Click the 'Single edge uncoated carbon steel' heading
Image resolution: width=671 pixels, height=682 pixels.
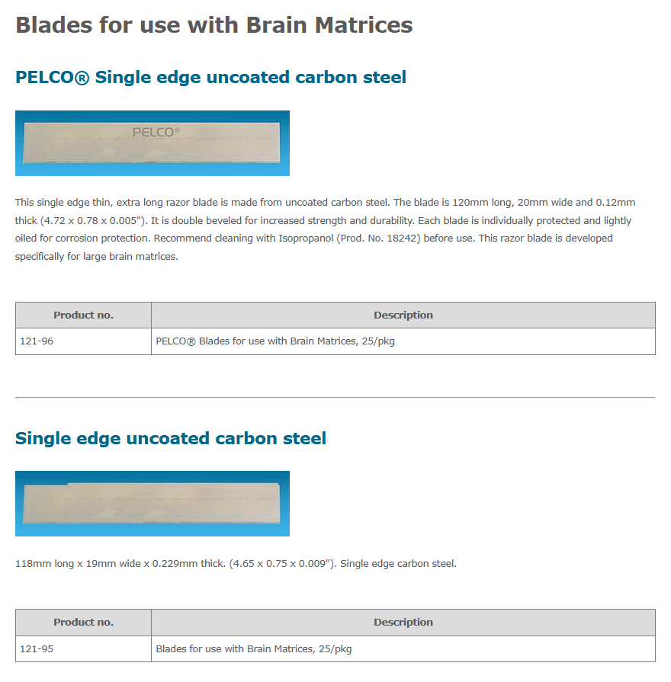171,438
